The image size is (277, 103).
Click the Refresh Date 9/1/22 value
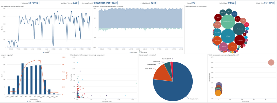point(231,3)
